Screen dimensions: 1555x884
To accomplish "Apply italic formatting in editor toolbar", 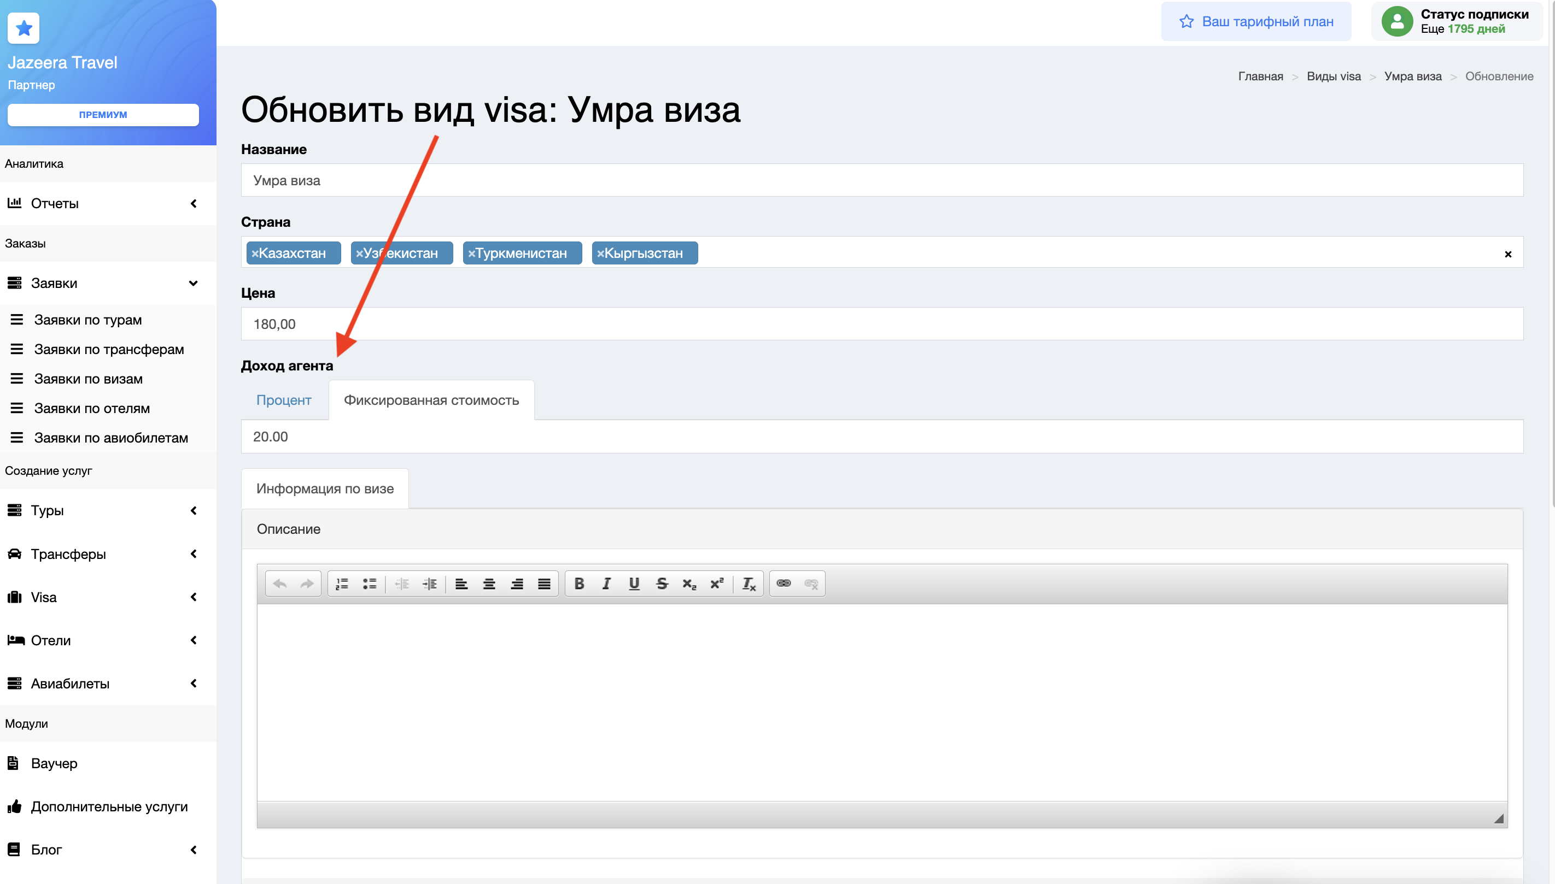I will tap(606, 584).
